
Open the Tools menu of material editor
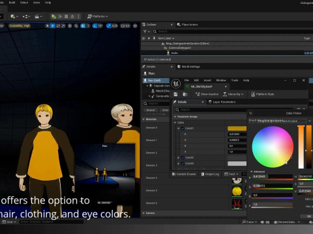tap(235, 81)
